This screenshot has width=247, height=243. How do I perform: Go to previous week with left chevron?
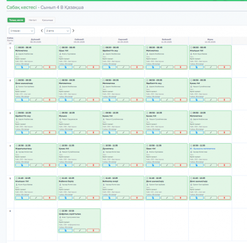coord(42,31)
